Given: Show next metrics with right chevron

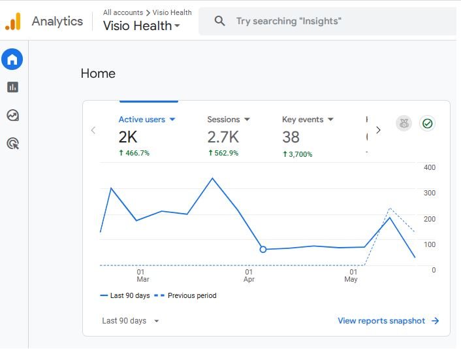Looking at the screenshot, I should 378,130.
